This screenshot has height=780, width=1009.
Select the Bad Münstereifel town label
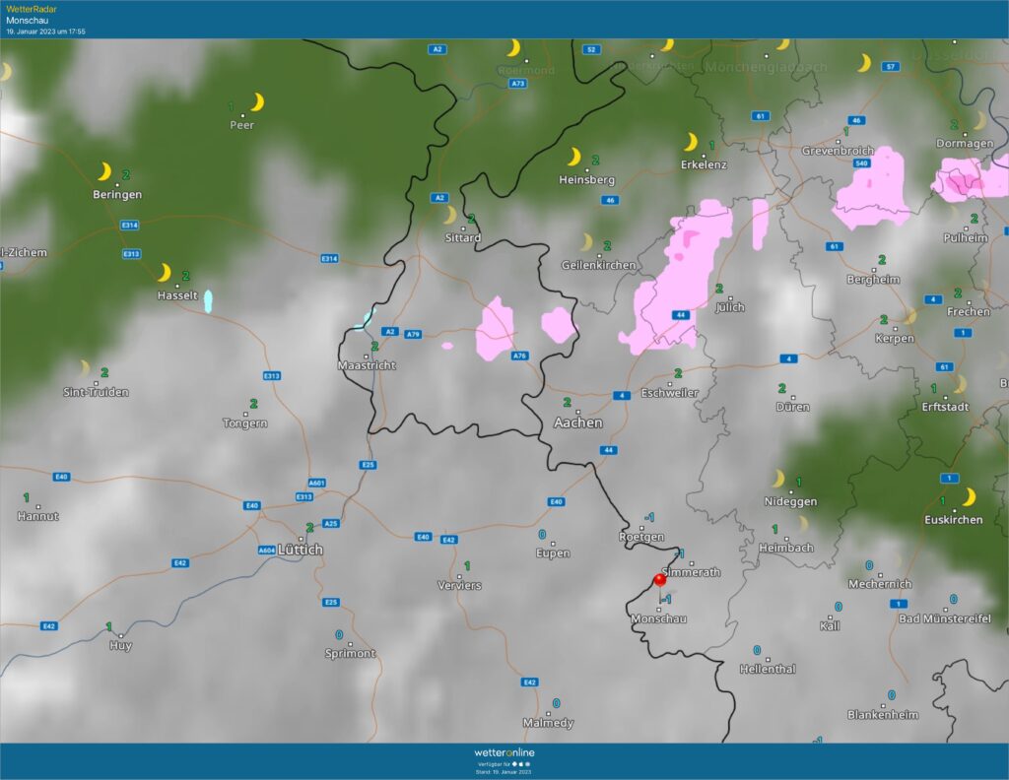(x=945, y=618)
